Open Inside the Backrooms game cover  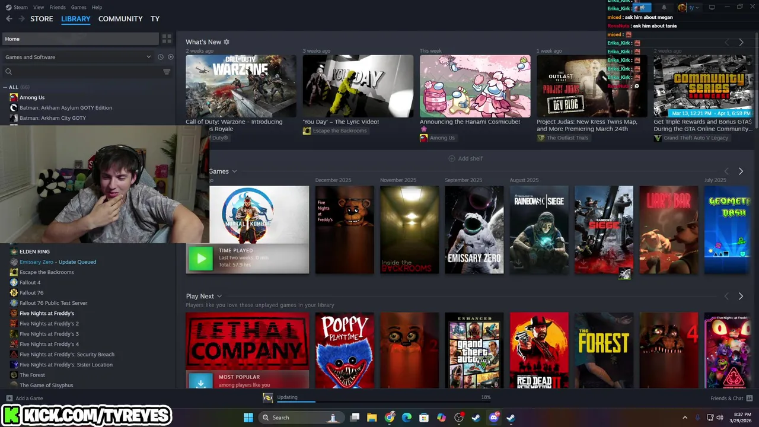409,230
